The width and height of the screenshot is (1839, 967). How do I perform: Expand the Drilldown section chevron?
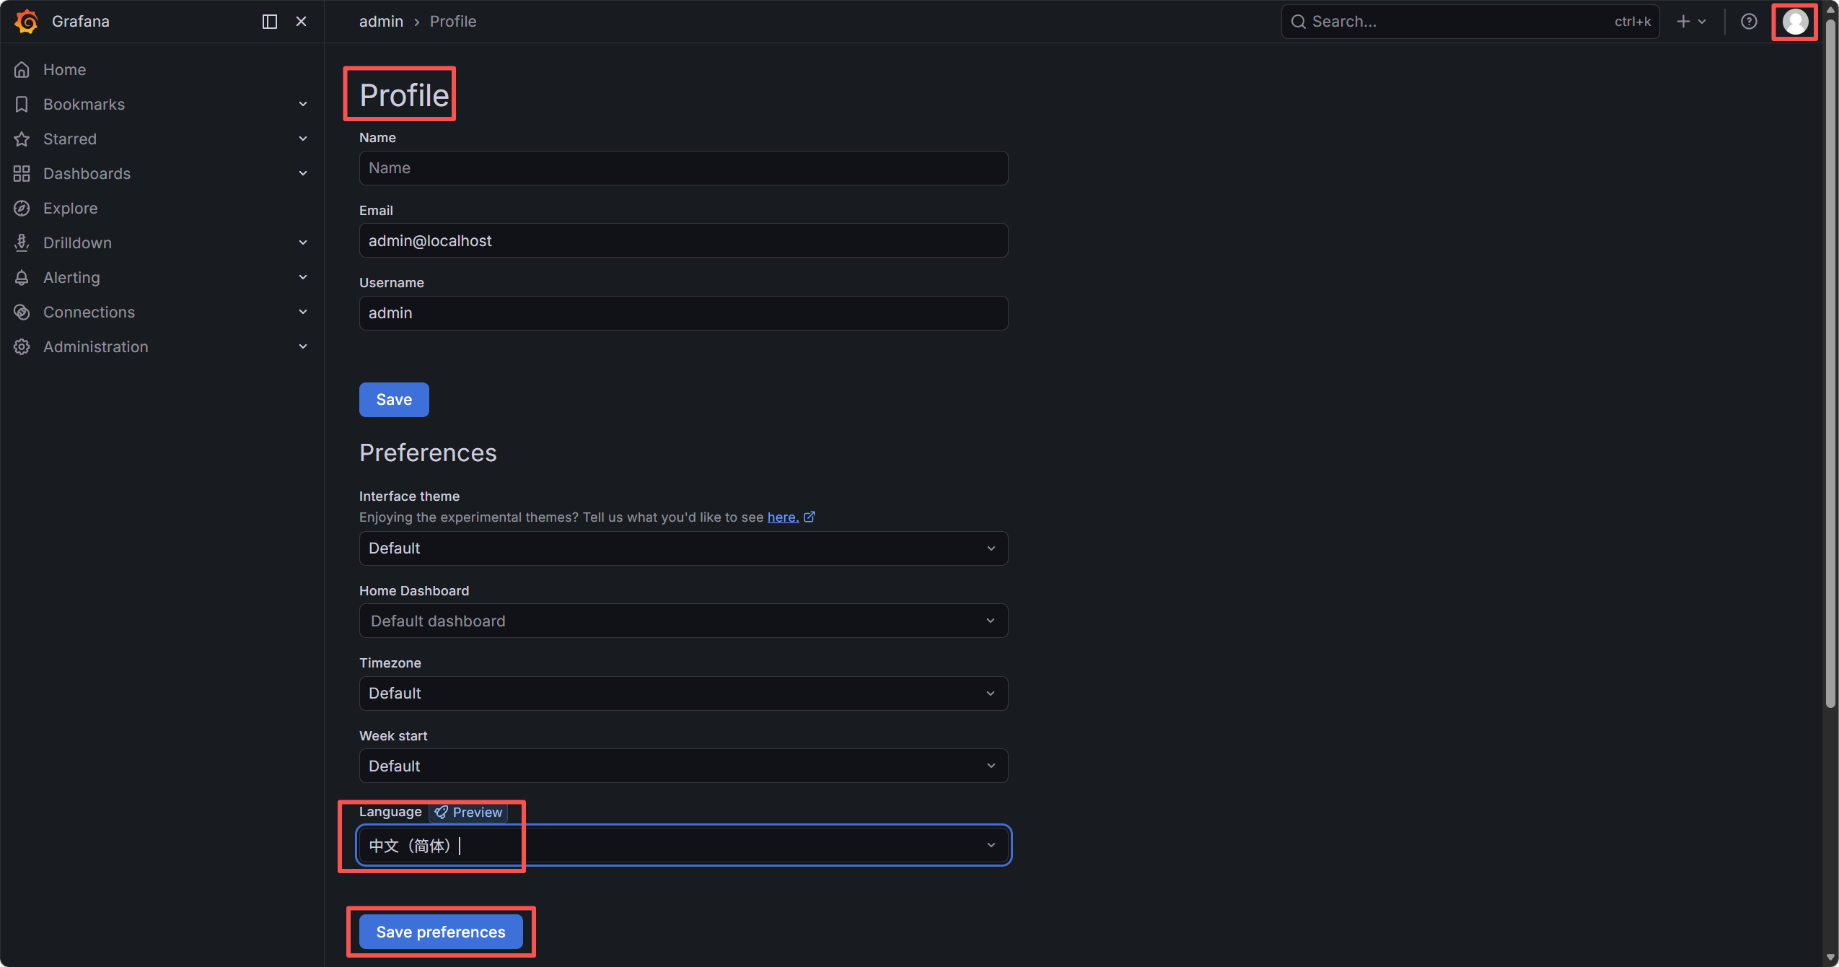(303, 242)
